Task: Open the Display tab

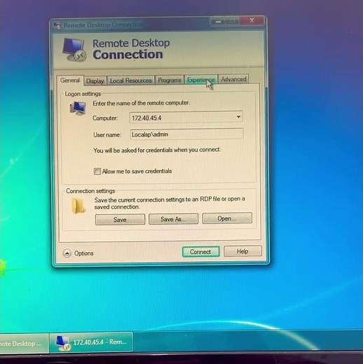Action: (x=95, y=80)
